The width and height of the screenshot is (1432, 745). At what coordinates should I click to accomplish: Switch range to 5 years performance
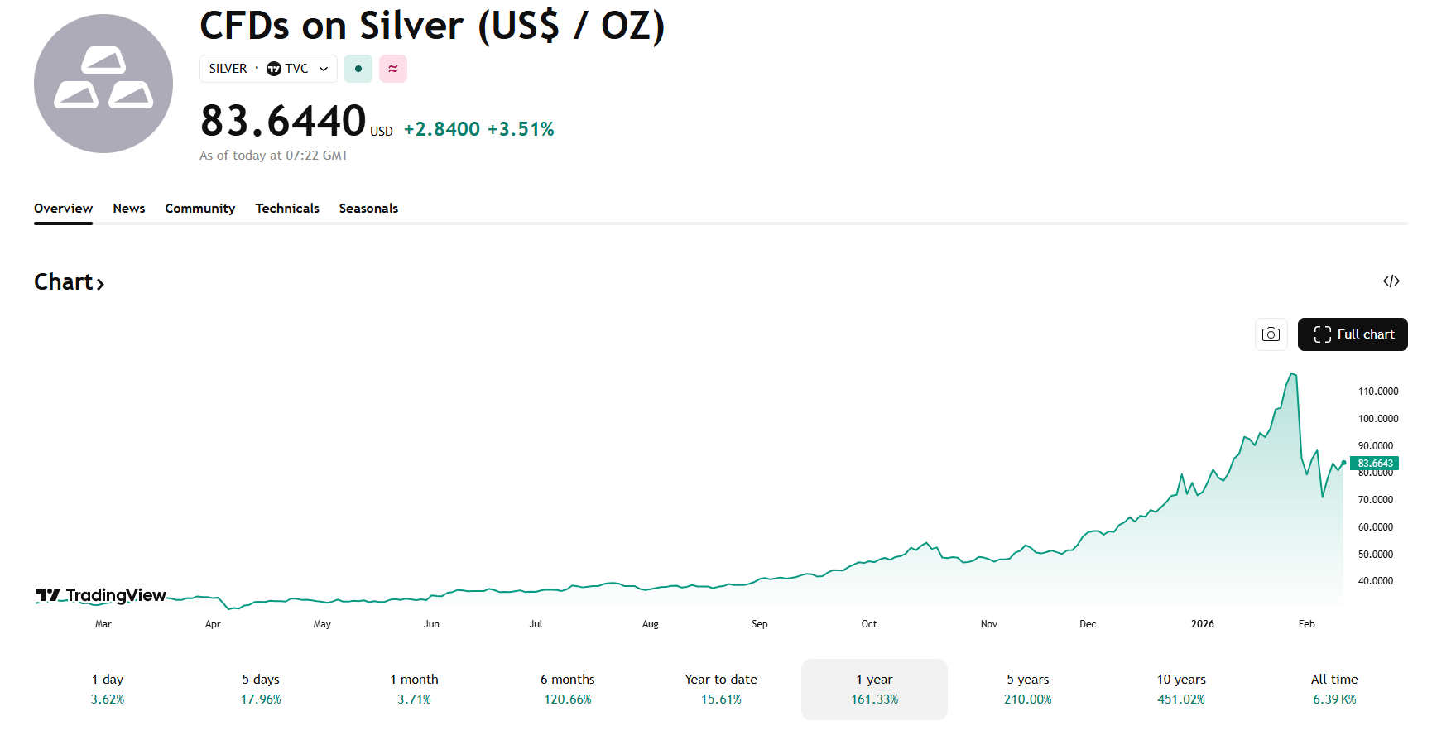tap(1027, 689)
